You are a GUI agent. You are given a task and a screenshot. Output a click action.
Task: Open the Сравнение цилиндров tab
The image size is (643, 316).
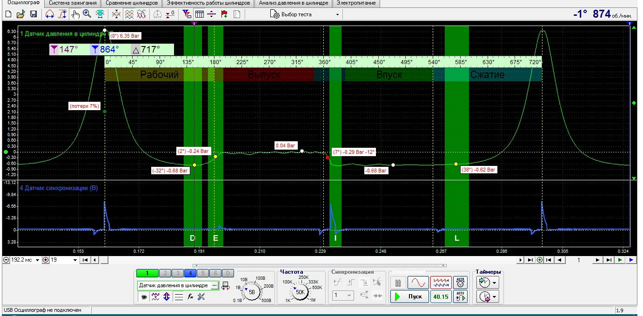click(x=131, y=3)
